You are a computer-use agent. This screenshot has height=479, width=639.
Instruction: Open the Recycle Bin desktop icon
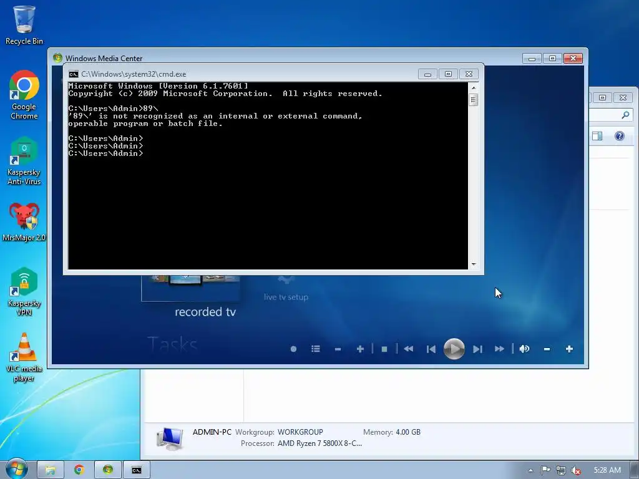pyautogui.click(x=24, y=25)
